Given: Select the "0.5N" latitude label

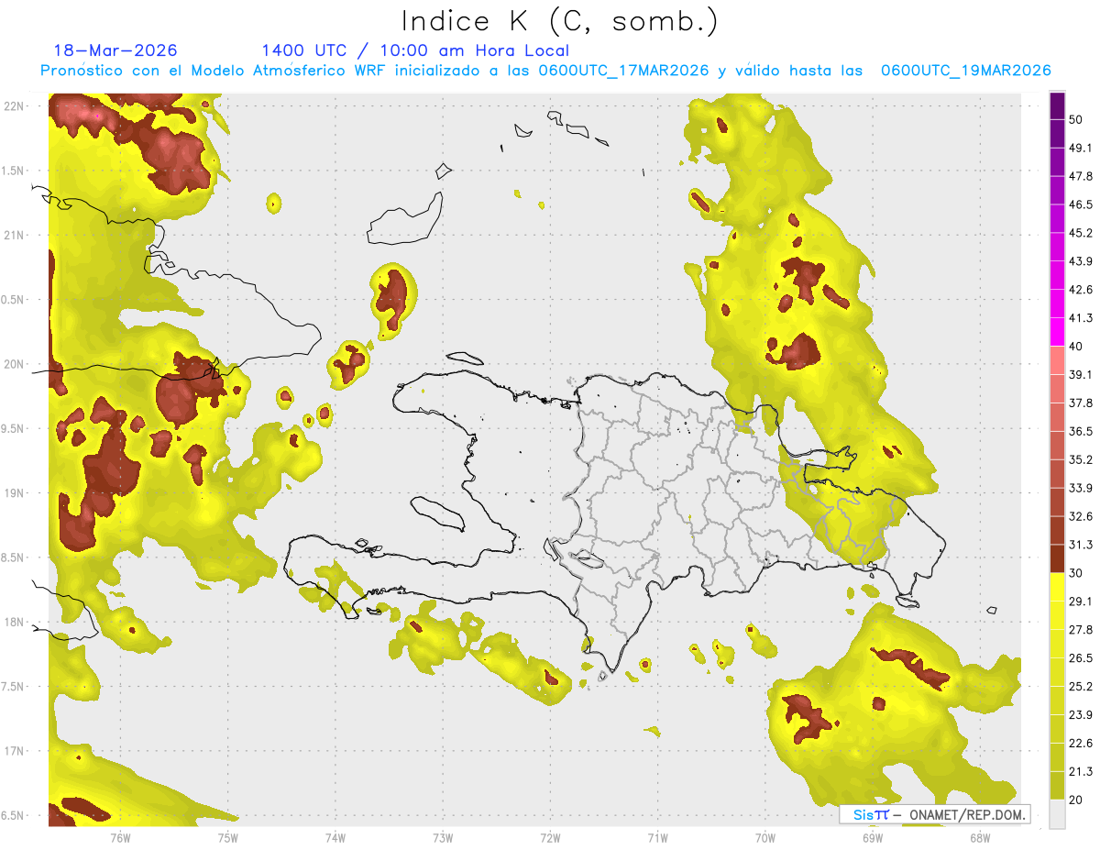Looking at the screenshot, I should [13, 300].
